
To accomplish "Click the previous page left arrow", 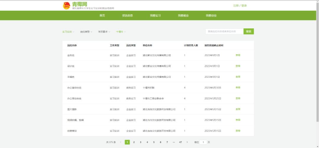I will [121, 142].
